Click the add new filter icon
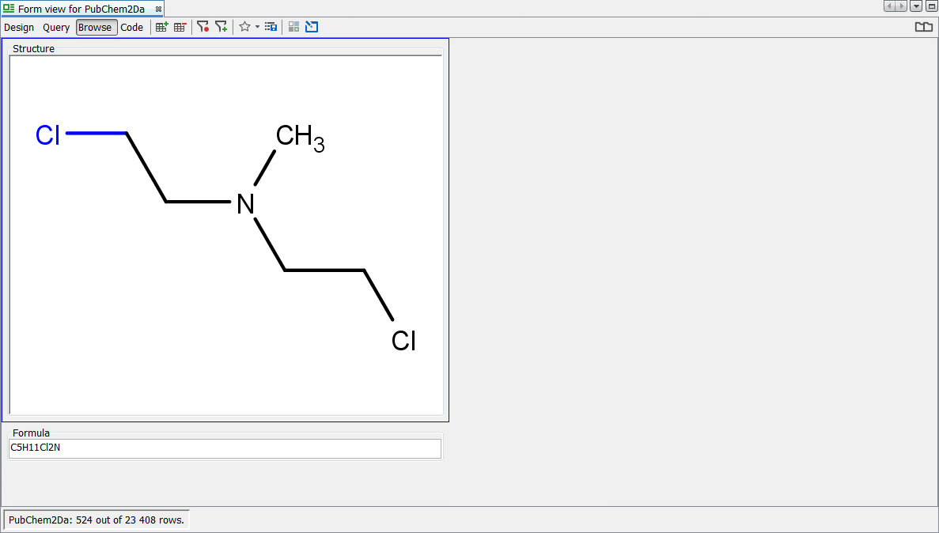The height and width of the screenshot is (533, 939). [222, 27]
